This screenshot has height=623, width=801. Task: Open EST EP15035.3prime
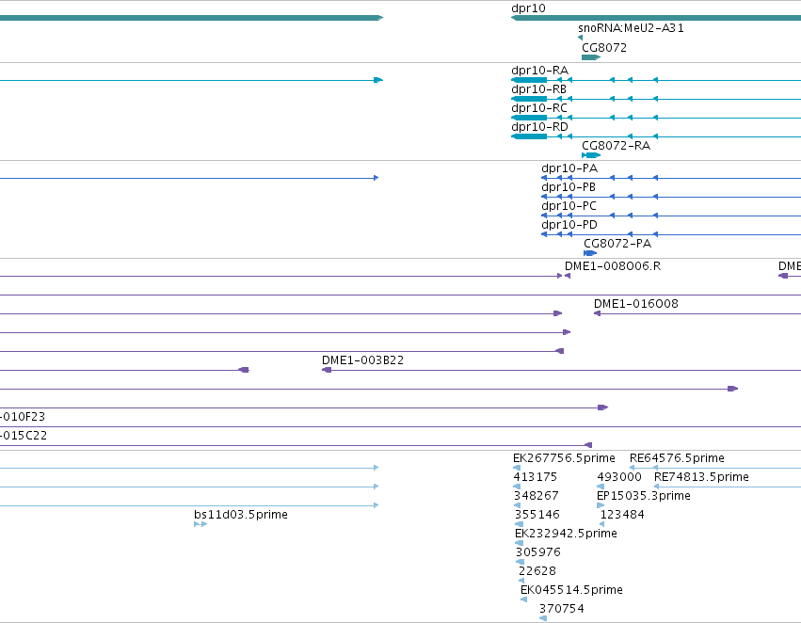644,496
